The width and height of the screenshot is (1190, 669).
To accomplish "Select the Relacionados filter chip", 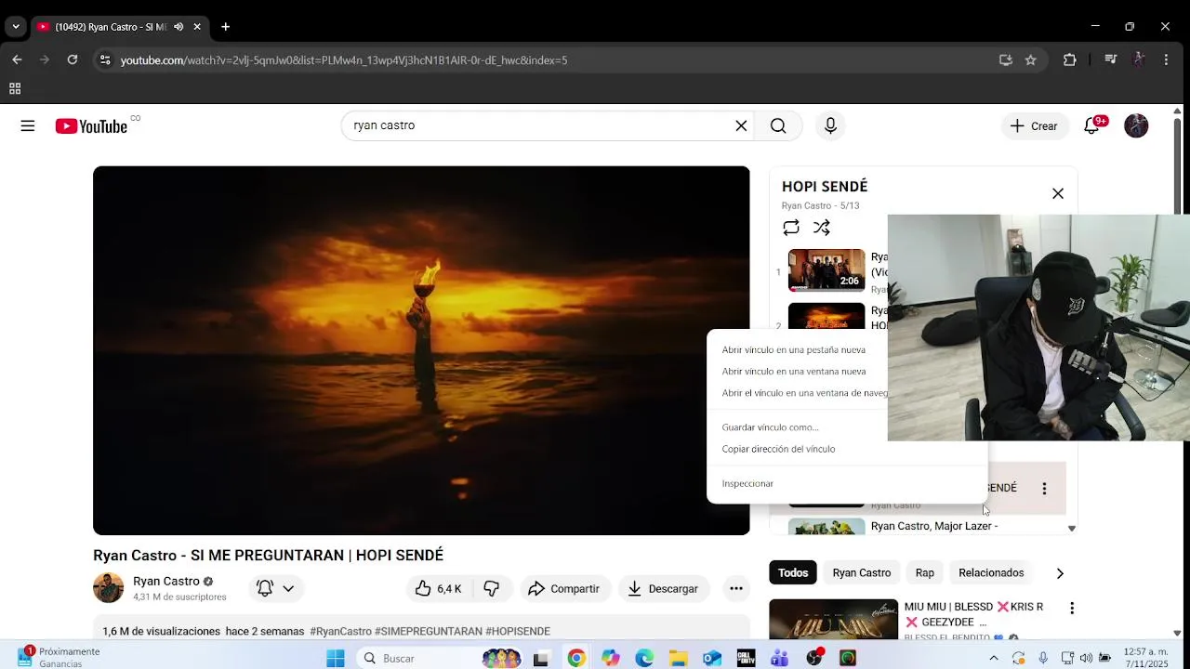I will click(x=991, y=573).
